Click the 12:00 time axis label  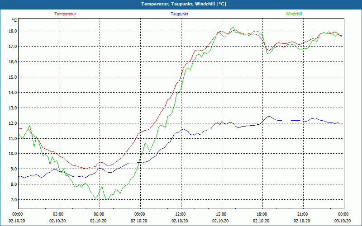[181, 214]
